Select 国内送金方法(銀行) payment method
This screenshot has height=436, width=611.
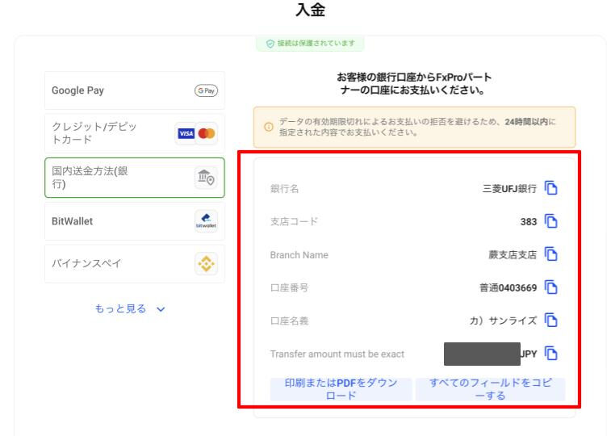(x=135, y=178)
